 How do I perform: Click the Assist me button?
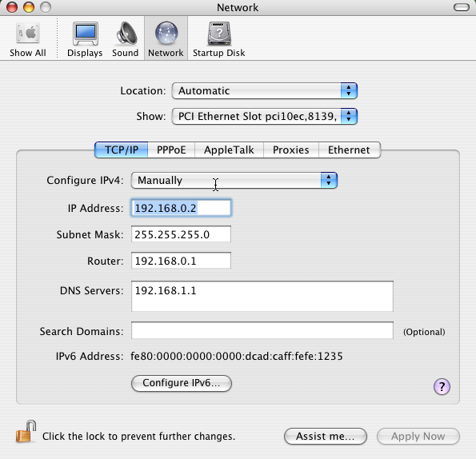click(x=326, y=437)
